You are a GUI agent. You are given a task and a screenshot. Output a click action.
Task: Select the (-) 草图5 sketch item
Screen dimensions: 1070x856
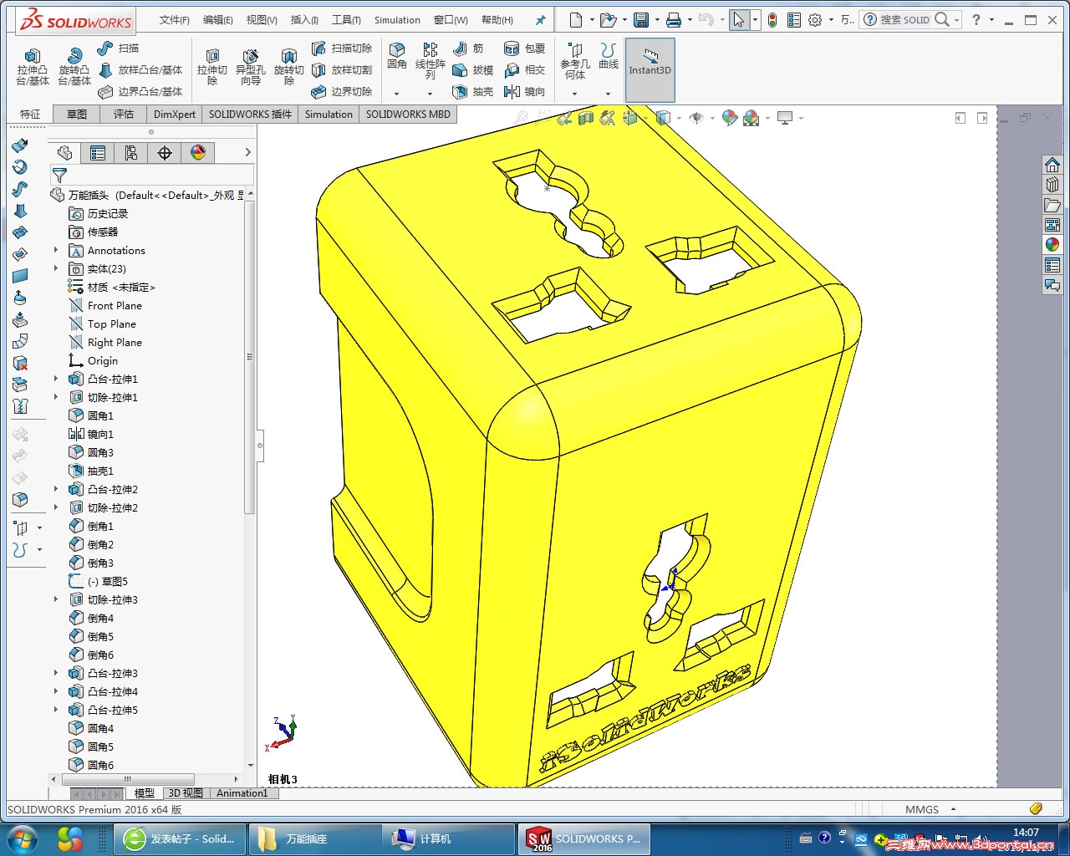click(98, 582)
